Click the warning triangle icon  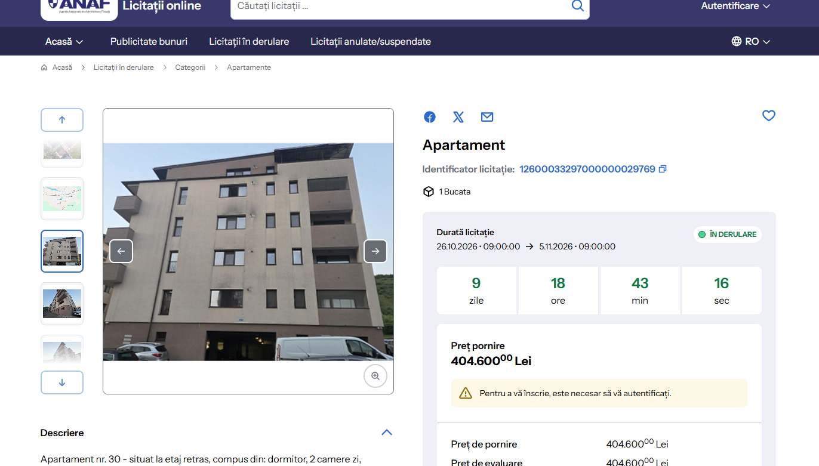pos(466,393)
